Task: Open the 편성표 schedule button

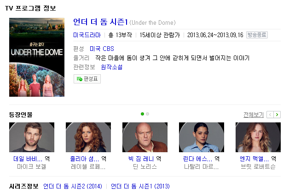Action: [87, 79]
